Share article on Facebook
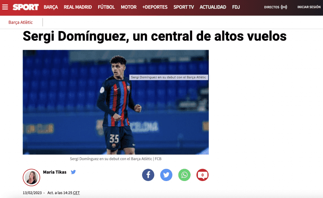The height and width of the screenshot is (198, 323). pyautogui.click(x=148, y=175)
